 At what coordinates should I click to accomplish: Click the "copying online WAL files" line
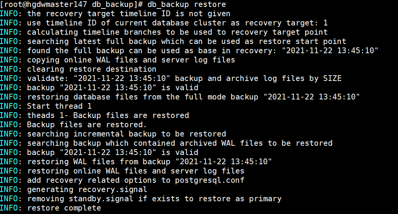point(131,60)
